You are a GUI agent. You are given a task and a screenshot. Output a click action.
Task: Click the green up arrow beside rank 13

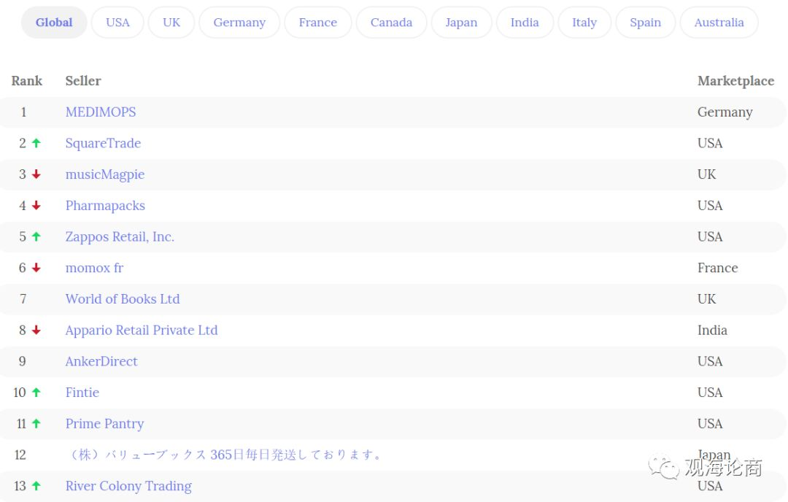click(x=36, y=486)
